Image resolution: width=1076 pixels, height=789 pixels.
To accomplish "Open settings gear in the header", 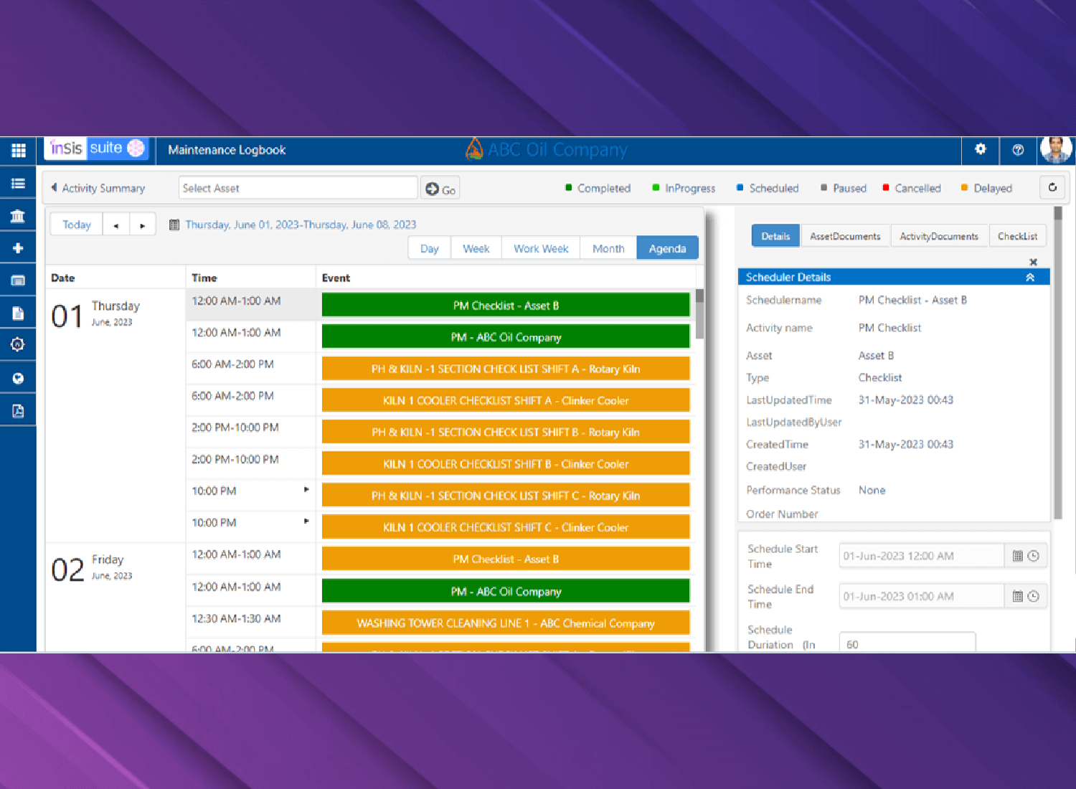I will tap(980, 149).
